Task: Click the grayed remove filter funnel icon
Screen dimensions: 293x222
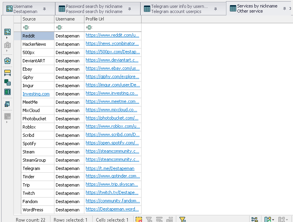Action: [x=149, y=219]
